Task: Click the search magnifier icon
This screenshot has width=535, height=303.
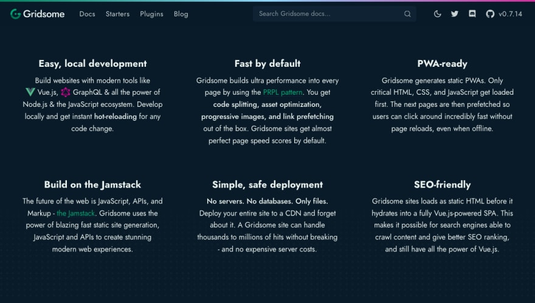Action: coord(407,14)
